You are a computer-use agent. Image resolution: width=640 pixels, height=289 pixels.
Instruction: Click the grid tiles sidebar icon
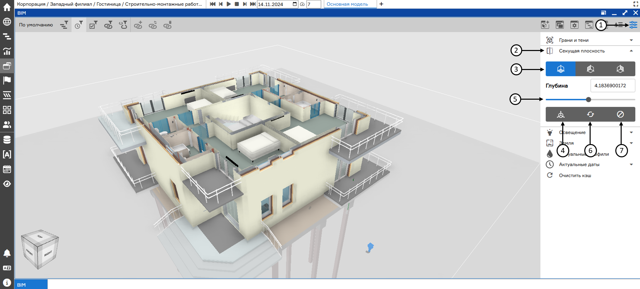coord(7,110)
